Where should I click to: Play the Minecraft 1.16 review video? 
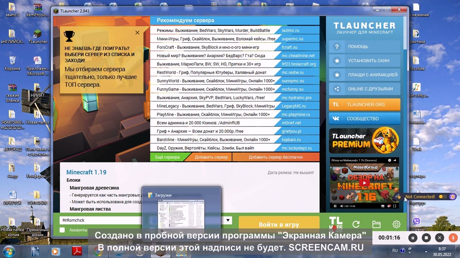tap(364, 183)
